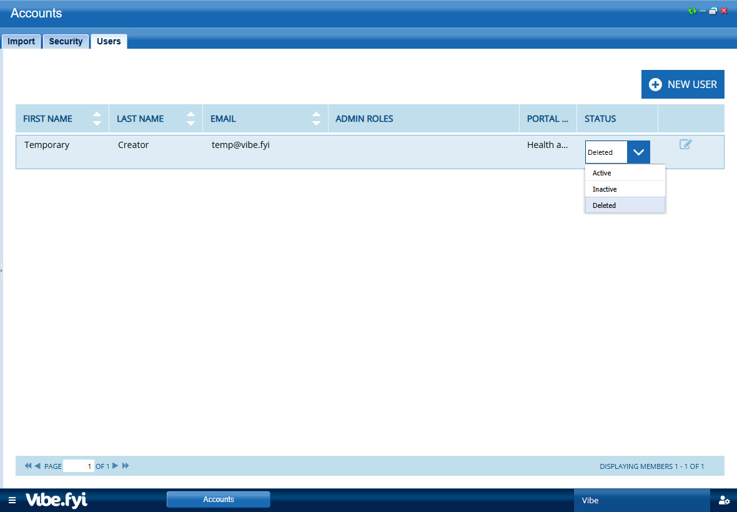Sort by the First Name column arrows

pos(97,119)
